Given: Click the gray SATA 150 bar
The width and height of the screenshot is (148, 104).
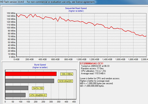Looking at the screenshot, I should [17, 88].
